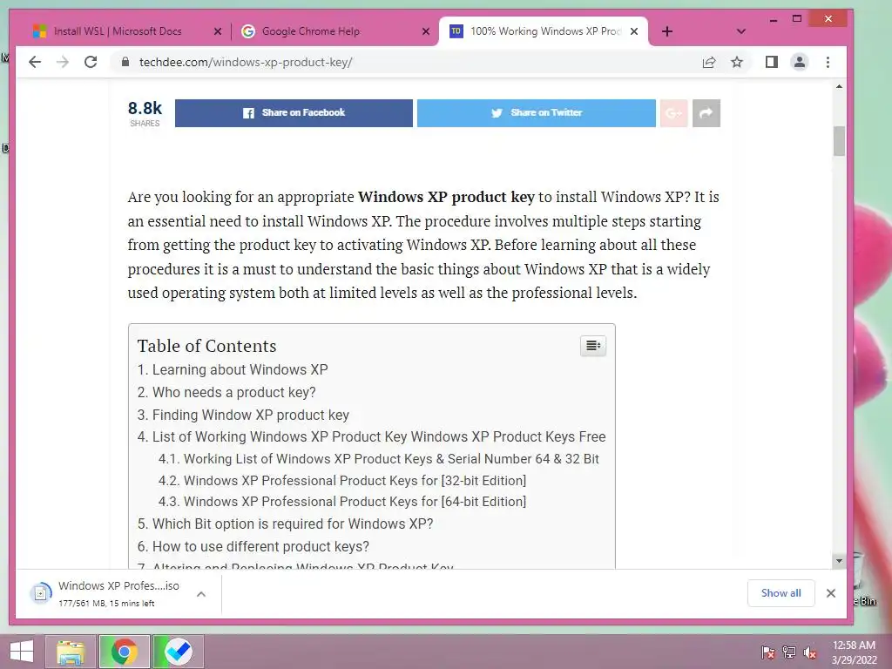892x669 pixels.
Task: Open Action Center flag tray icon
Action: coord(768,652)
